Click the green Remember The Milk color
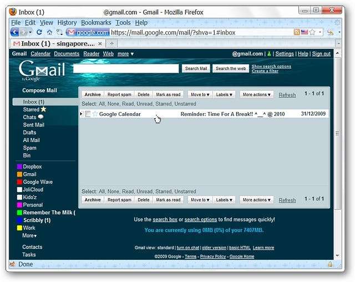 coord(20,213)
